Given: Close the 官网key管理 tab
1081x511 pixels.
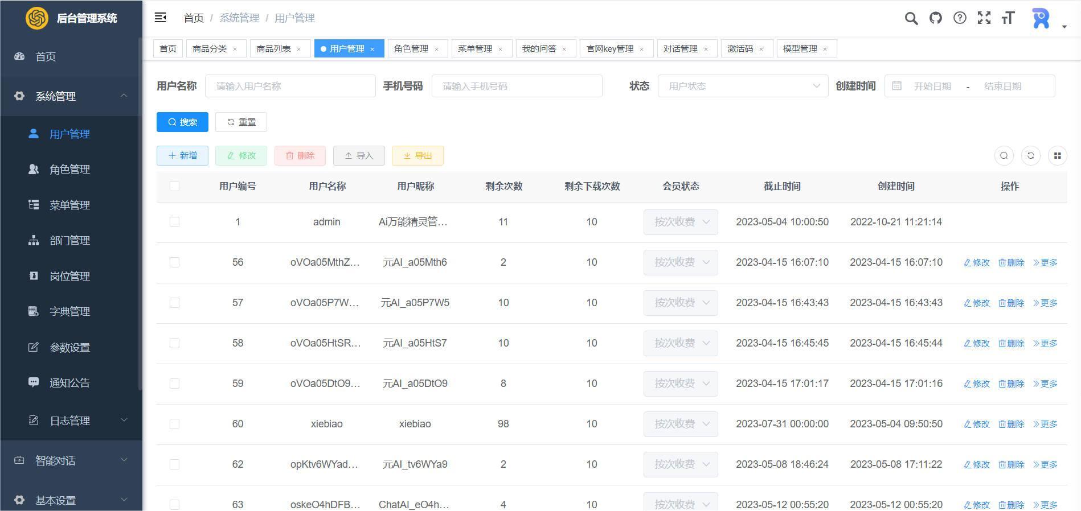Looking at the screenshot, I should [x=641, y=49].
